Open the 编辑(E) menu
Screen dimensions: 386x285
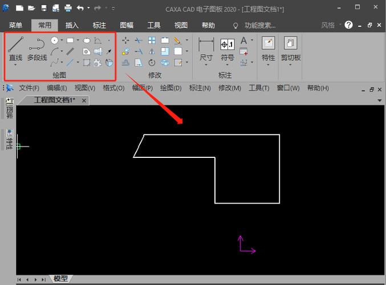(x=57, y=88)
